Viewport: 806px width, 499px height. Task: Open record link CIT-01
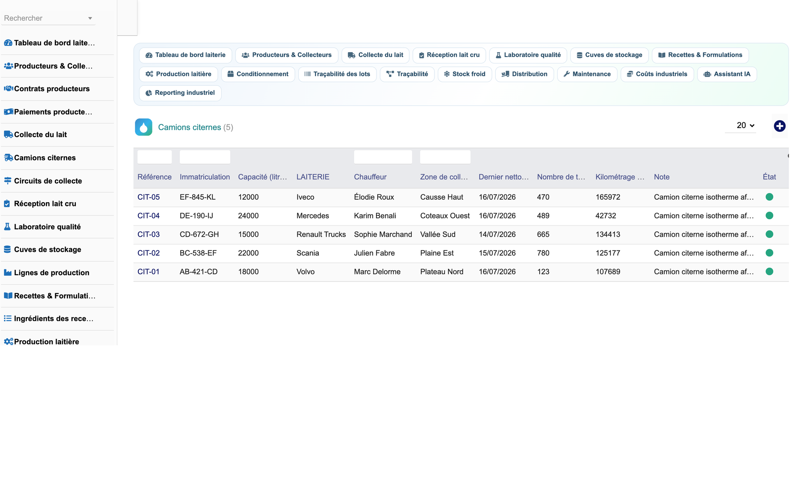148,272
